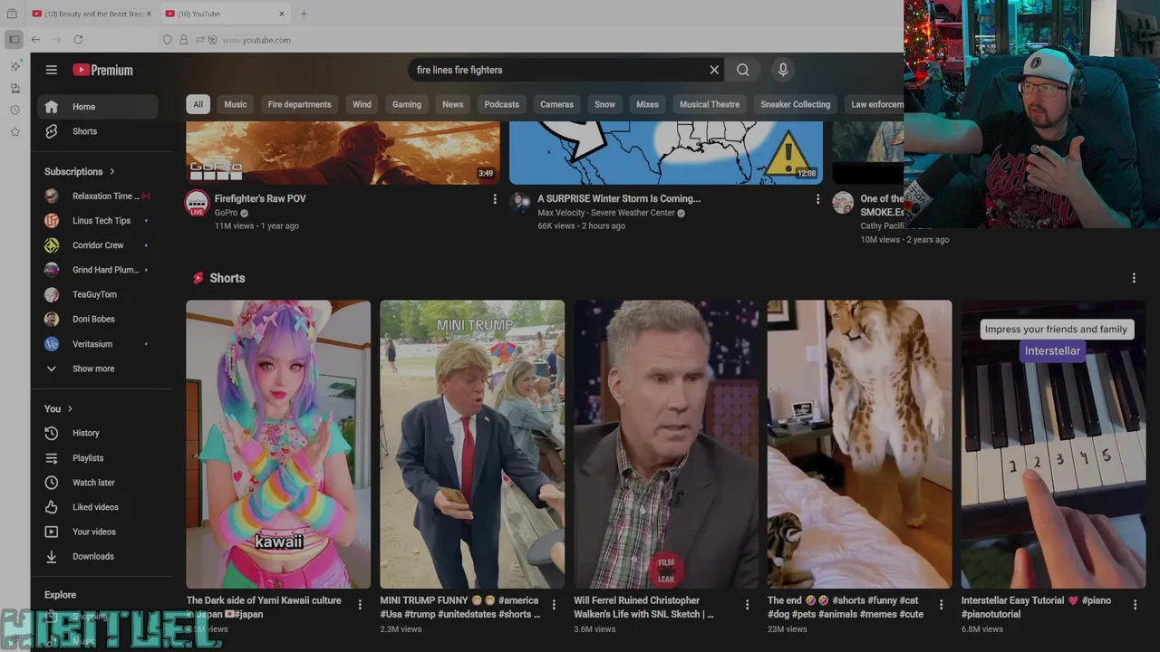Select the Cameras filter chip

[557, 104]
